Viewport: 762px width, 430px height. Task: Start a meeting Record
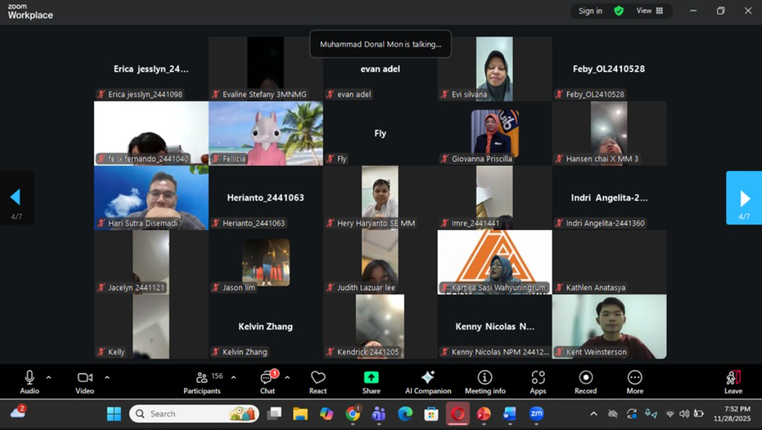585,381
